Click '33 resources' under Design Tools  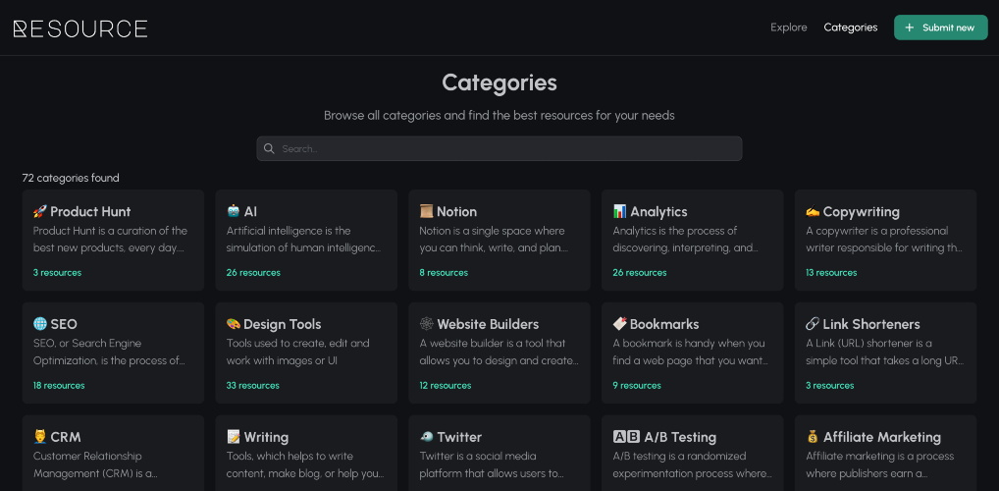tap(253, 386)
